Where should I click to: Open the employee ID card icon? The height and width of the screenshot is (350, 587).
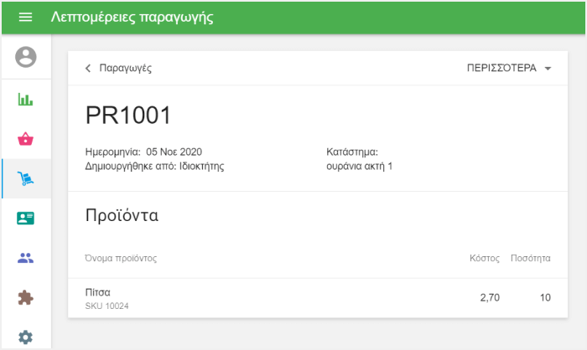point(26,218)
